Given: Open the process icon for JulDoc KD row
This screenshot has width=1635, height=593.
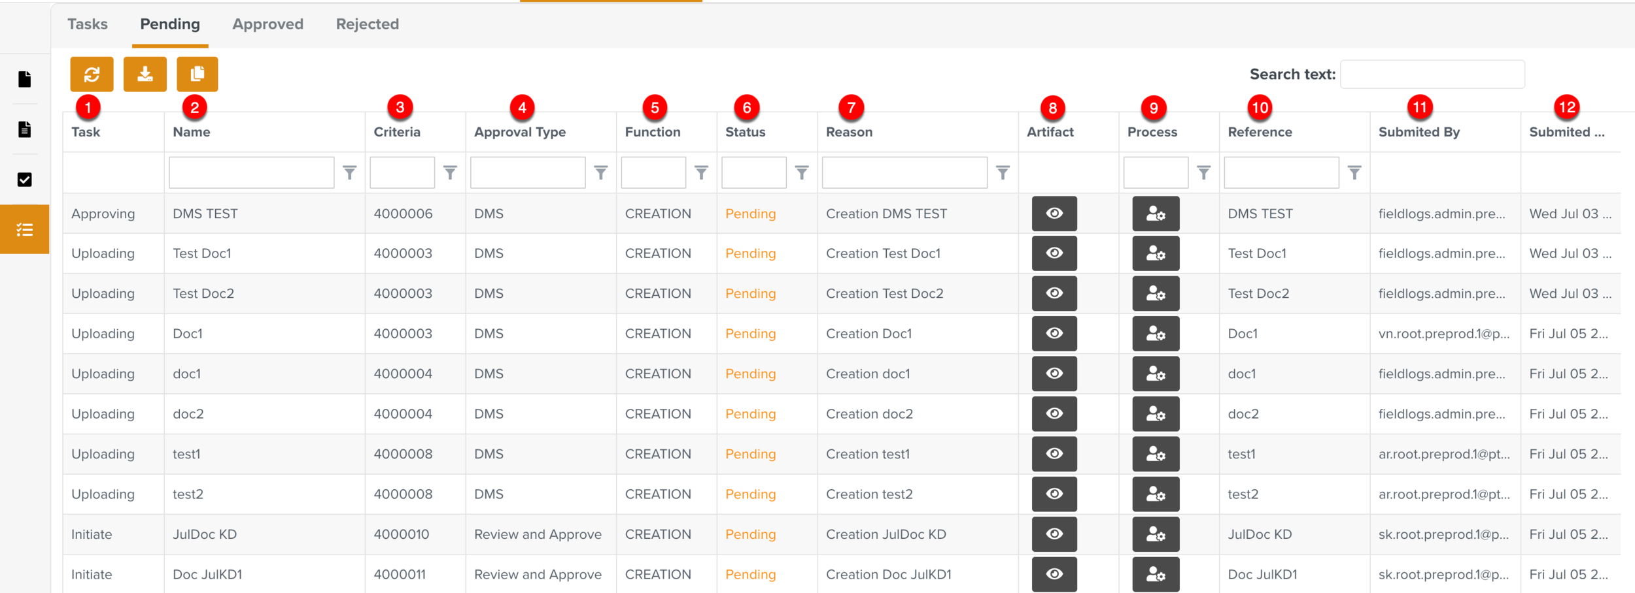Looking at the screenshot, I should pos(1155,534).
